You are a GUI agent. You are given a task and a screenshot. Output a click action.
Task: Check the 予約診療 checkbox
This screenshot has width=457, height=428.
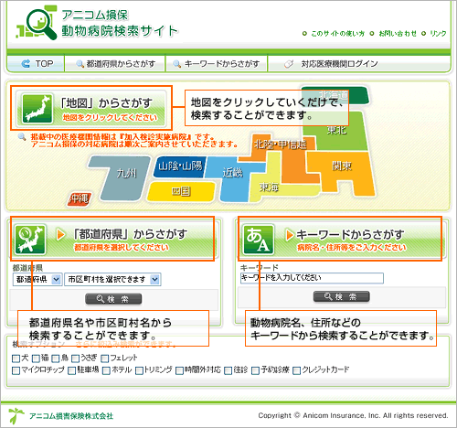256,370
